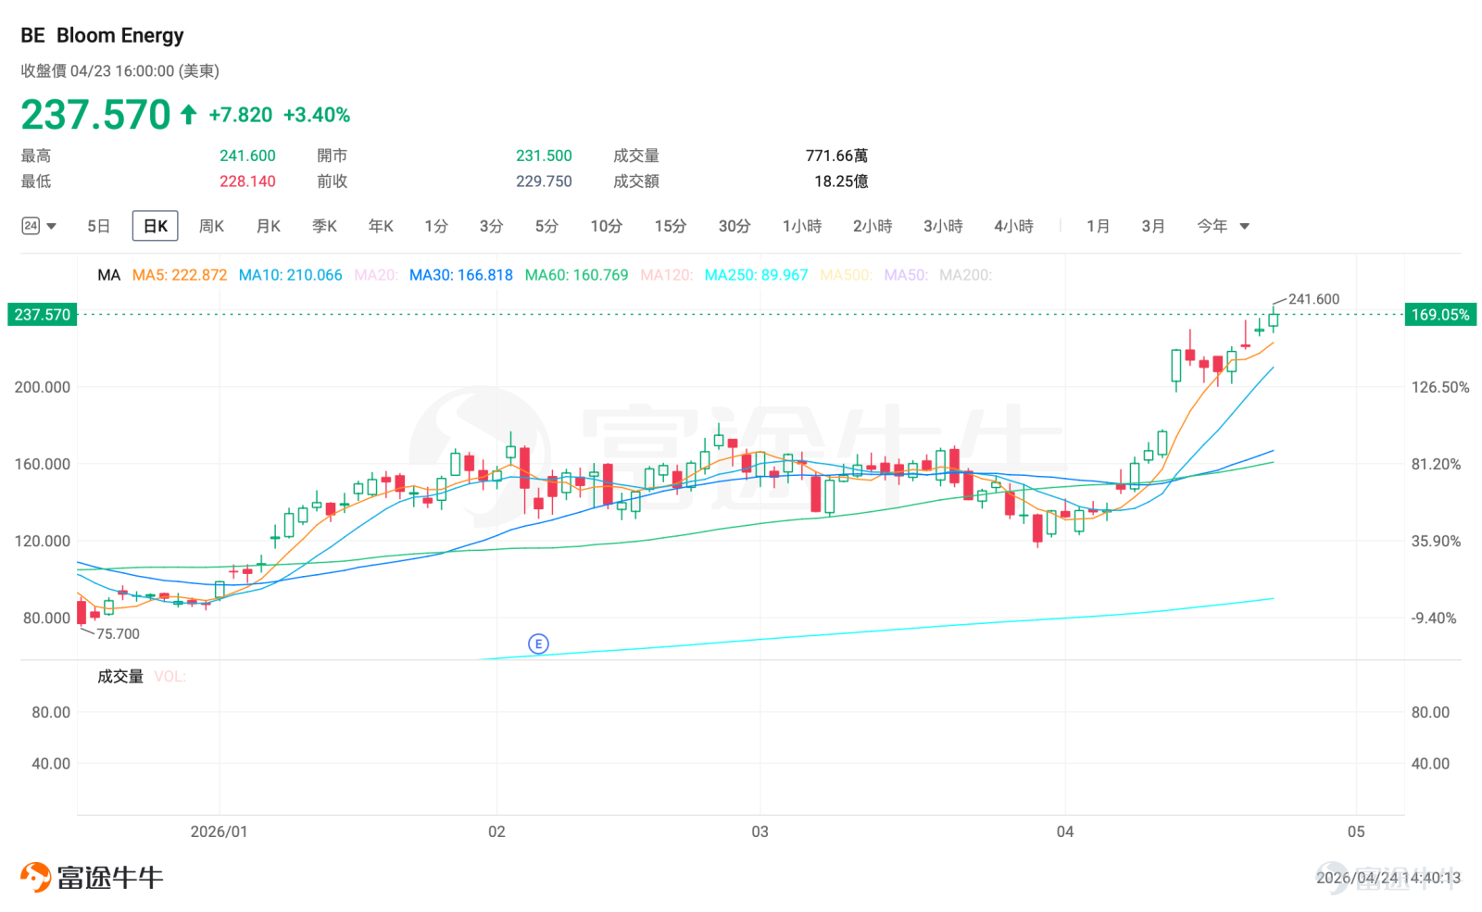The image size is (1482, 912).
Task: Click the +3.40% change value
Action: [x=317, y=115]
